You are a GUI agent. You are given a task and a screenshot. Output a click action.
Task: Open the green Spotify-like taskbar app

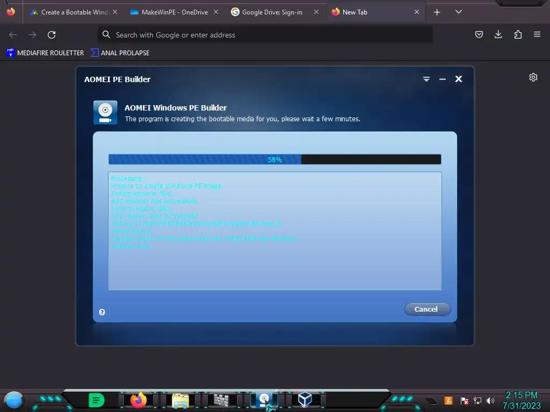(97, 400)
